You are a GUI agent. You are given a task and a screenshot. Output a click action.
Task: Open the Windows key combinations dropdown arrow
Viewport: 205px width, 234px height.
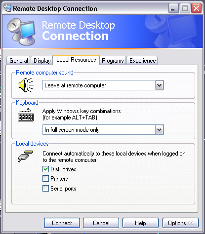point(159,130)
